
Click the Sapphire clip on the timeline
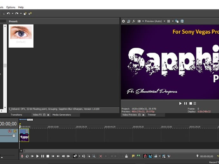[x=24, y=135]
